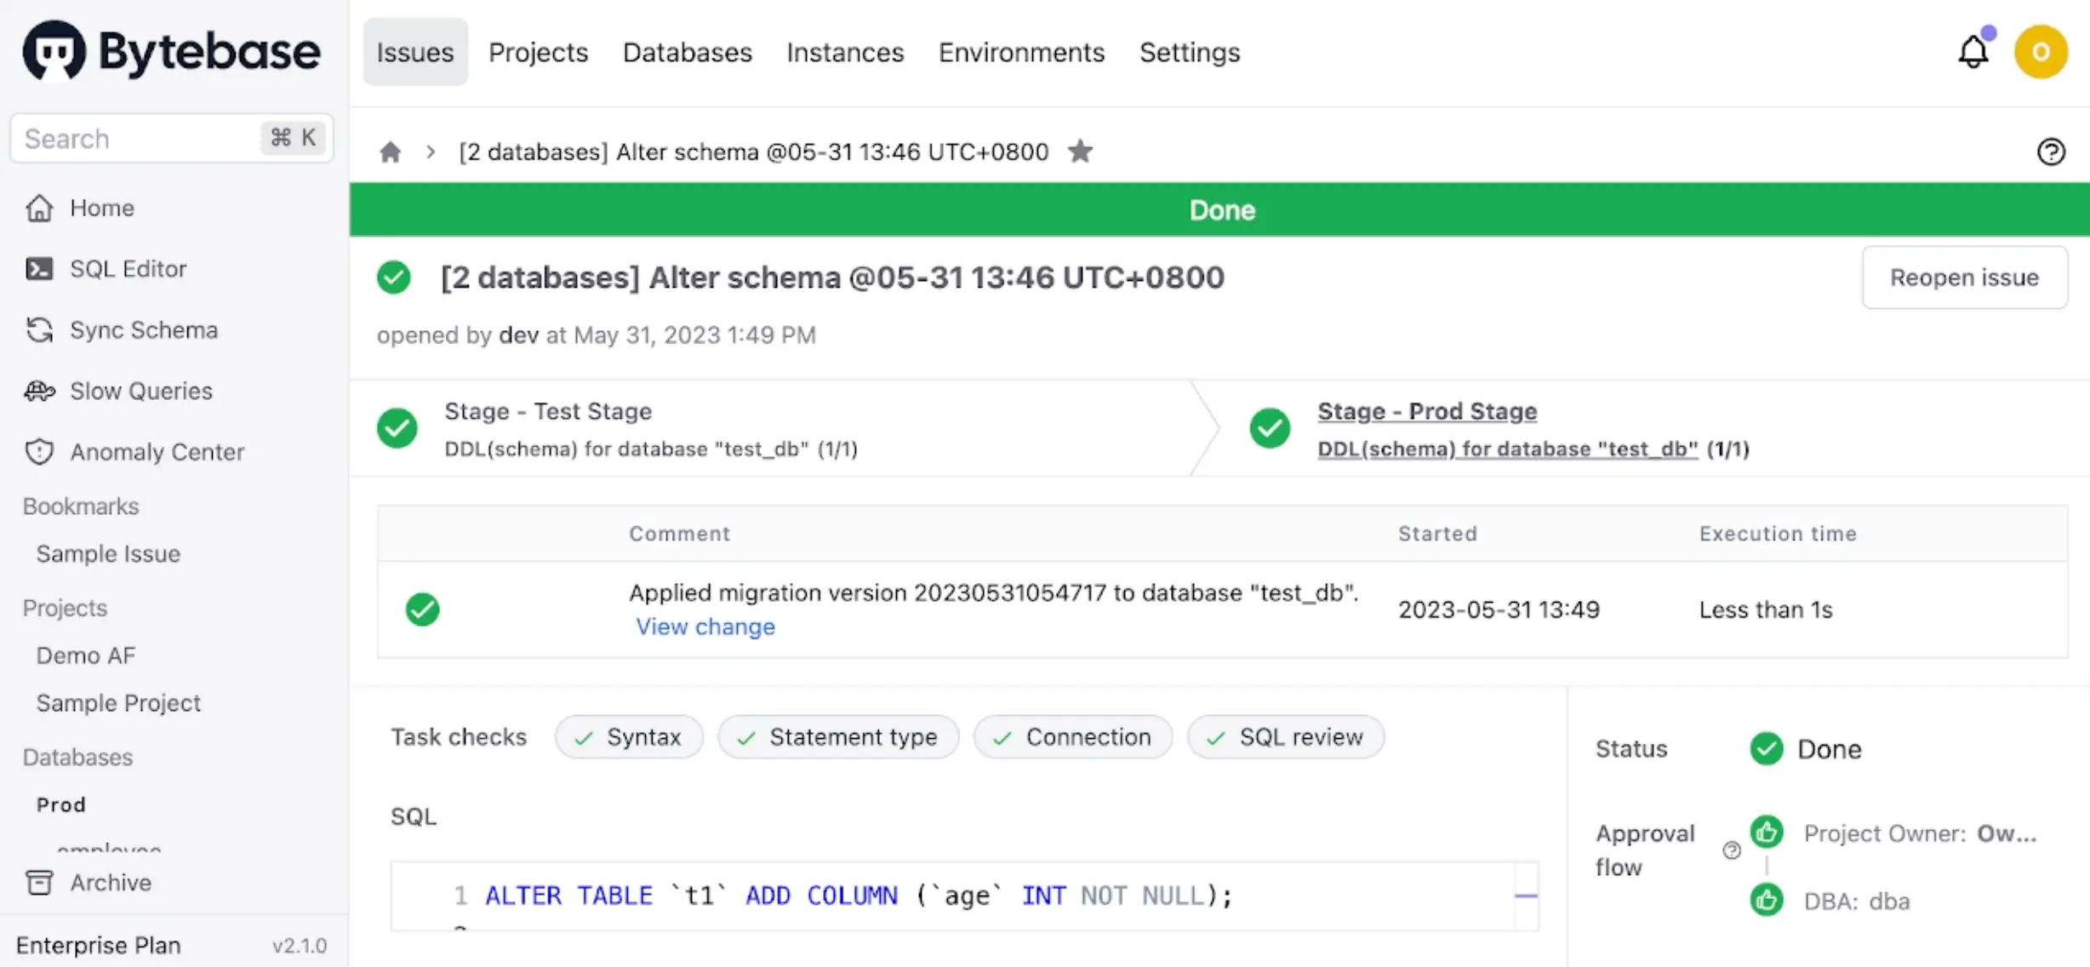Click the View change link
This screenshot has width=2090, height=967.
click(705, 627)
